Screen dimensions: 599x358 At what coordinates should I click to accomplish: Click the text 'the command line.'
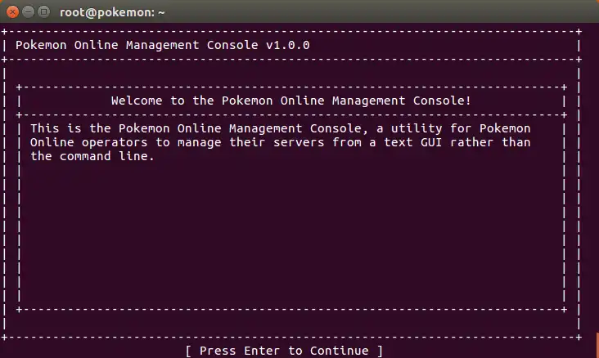pyautogui.click(x=92, y=156)
